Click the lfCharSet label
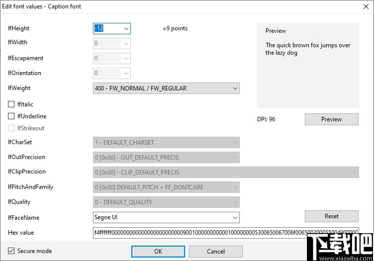 point(20,142)
